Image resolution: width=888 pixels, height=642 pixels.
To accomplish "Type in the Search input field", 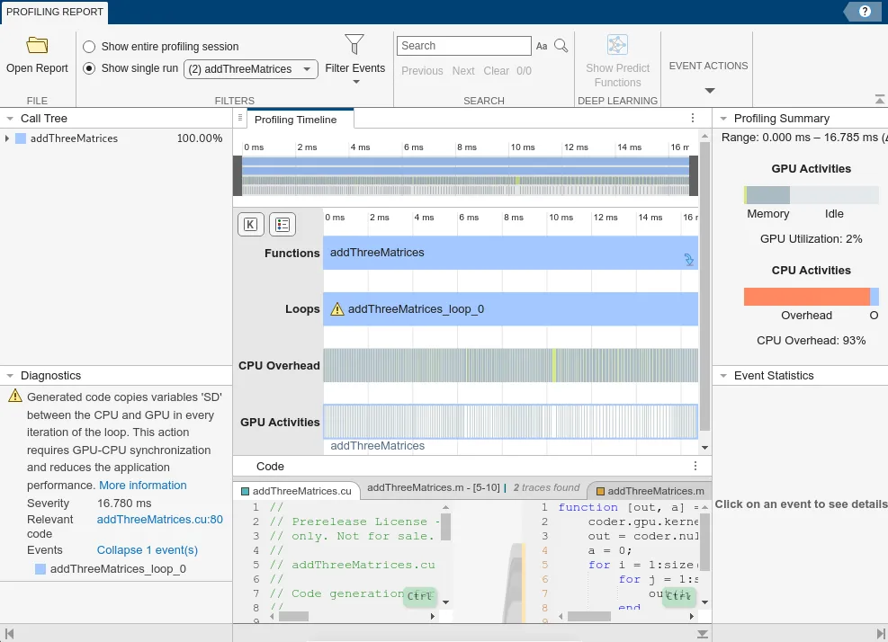I will (463, 46).
